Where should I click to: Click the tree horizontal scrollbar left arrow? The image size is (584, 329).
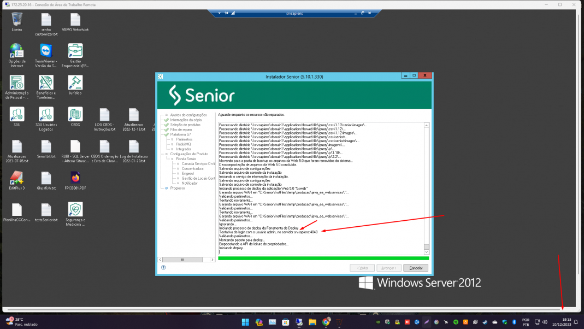160,260
